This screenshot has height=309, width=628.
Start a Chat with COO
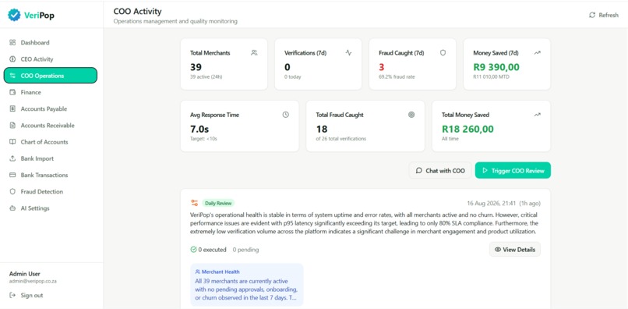pyautogui.click(x=440, y=171)
